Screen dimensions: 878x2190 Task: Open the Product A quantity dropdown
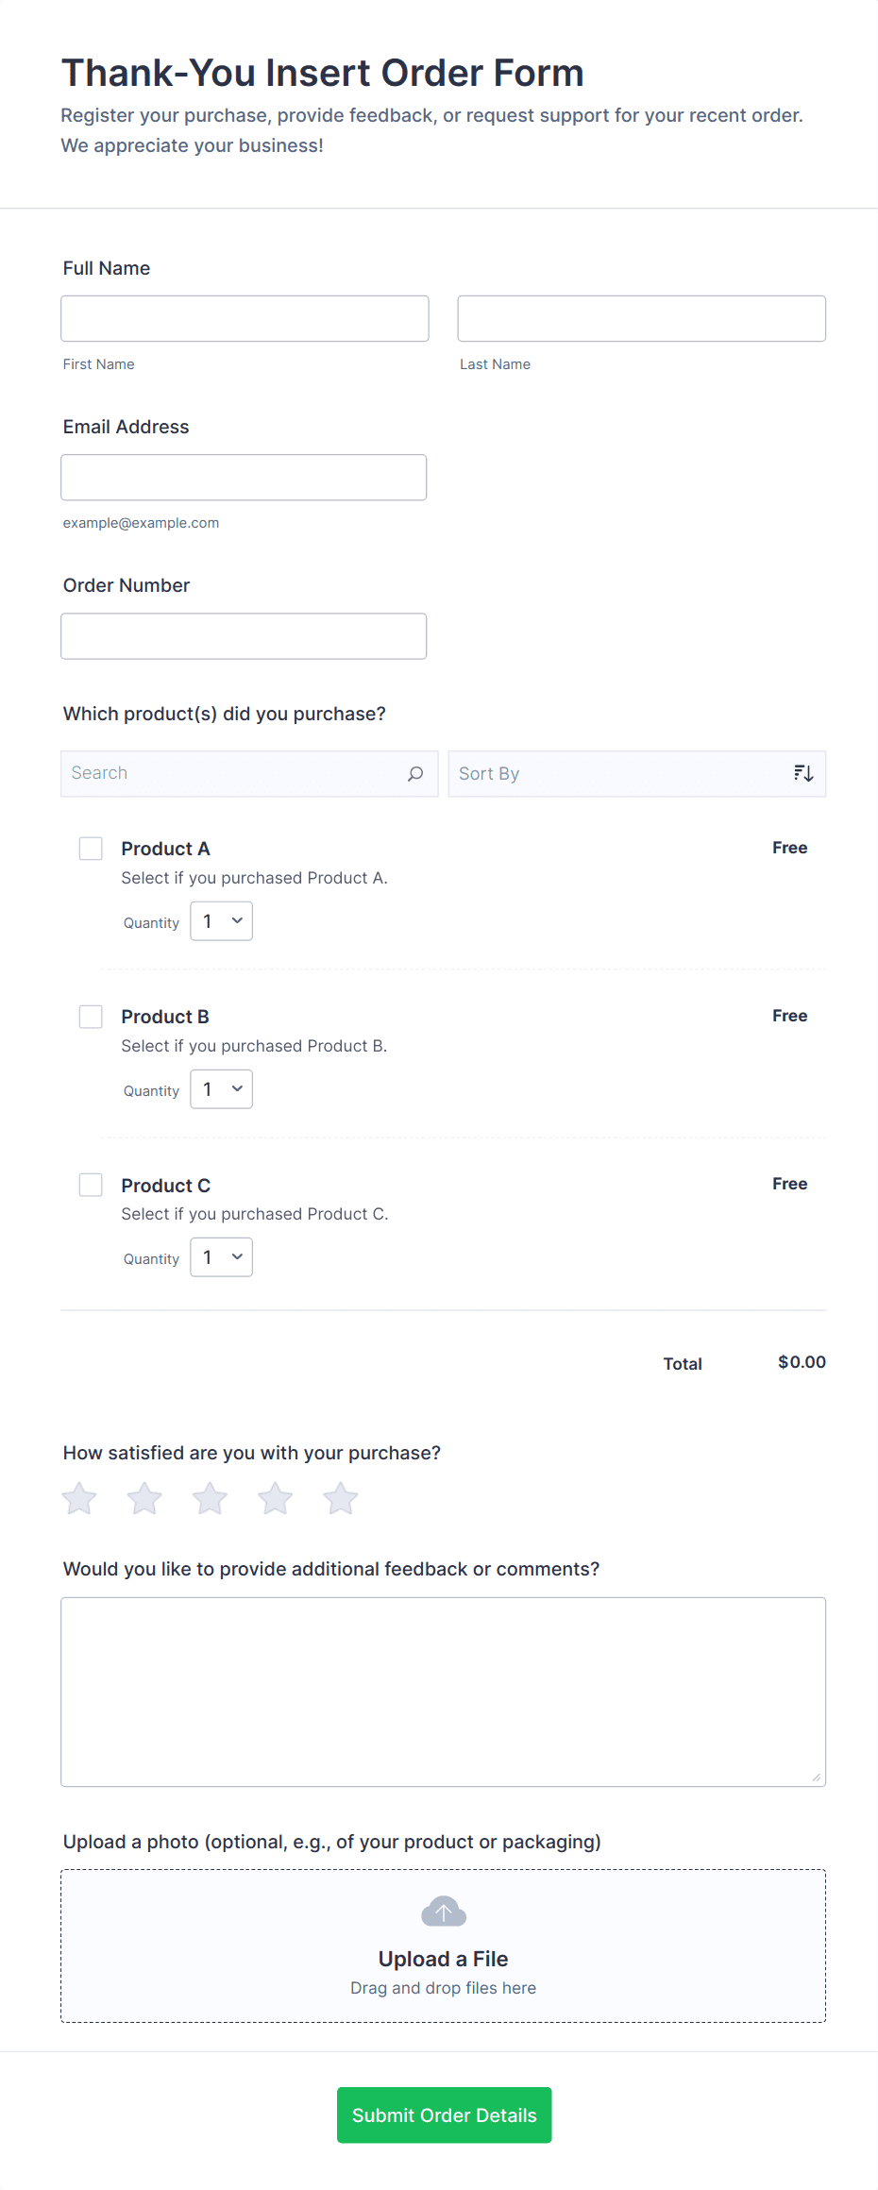pyautogui.click(x=222, y=921)
